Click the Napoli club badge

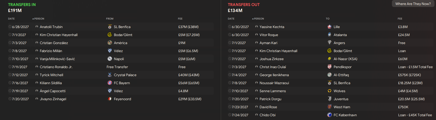click(x=110, y=59)
